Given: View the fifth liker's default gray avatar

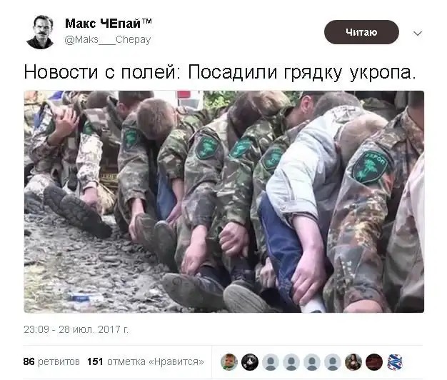Looking at the screenshot, I should click(x=312, y=361).
